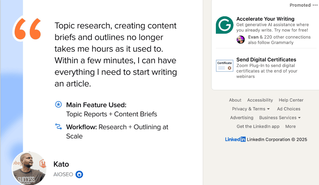This screenshot has height=185, width=319.
Task: Click the Advertising footer link
Action: click(242, 117)
